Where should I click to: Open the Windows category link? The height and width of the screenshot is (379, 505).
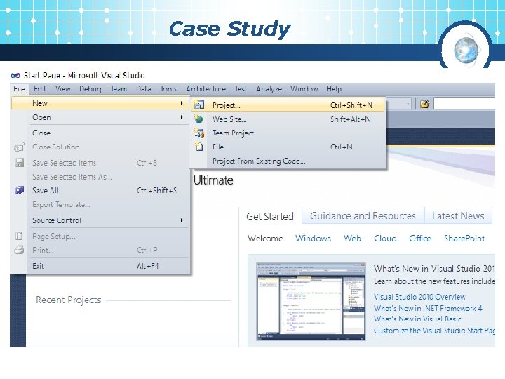click(x=313, y=238)
